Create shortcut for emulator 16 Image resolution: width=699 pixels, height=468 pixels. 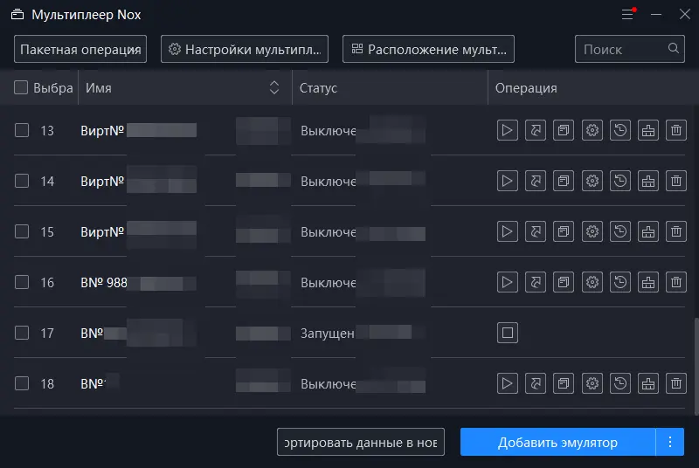point(536,282)
